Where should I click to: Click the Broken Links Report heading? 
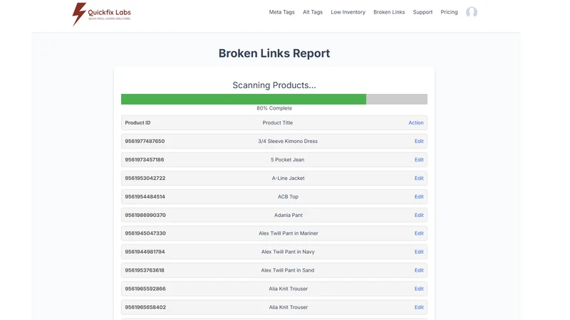pos(274,53)
